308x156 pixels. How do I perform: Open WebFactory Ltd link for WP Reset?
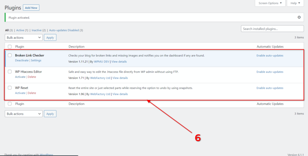click(x=100, y=94)
